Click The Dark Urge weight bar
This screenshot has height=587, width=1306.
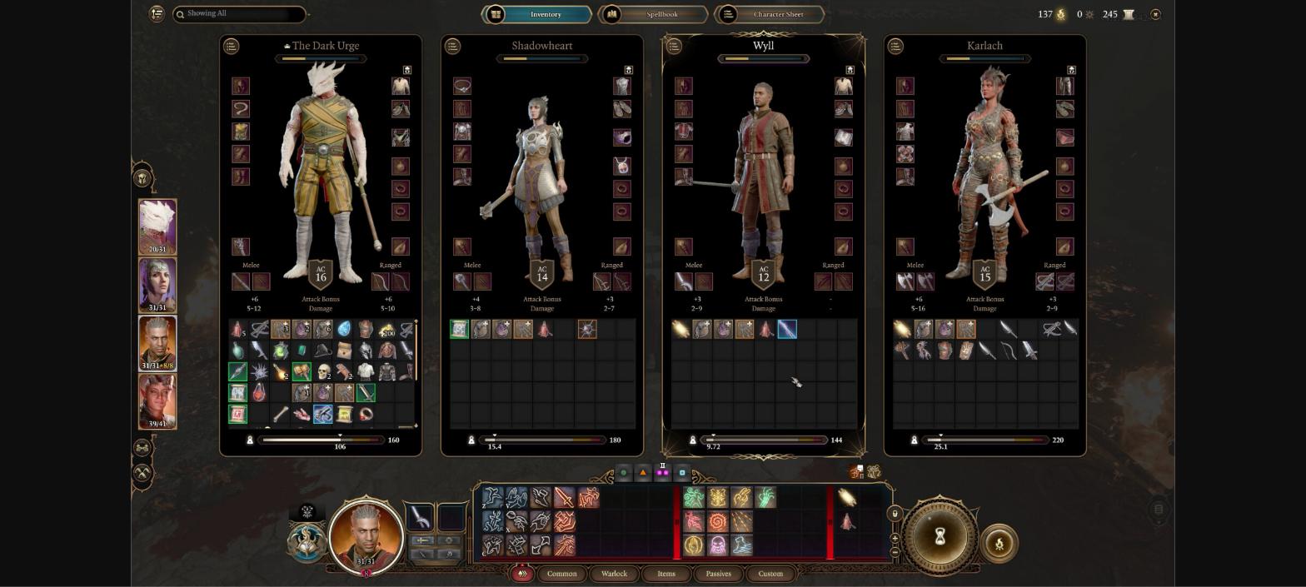[x=322, y=440]
